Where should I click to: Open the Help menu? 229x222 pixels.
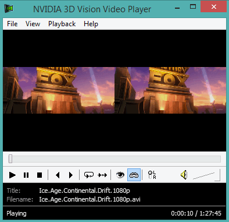point(91,24)
